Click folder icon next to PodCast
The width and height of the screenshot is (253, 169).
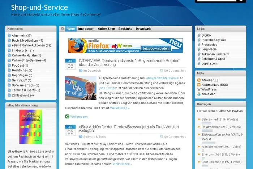[9, 65]
